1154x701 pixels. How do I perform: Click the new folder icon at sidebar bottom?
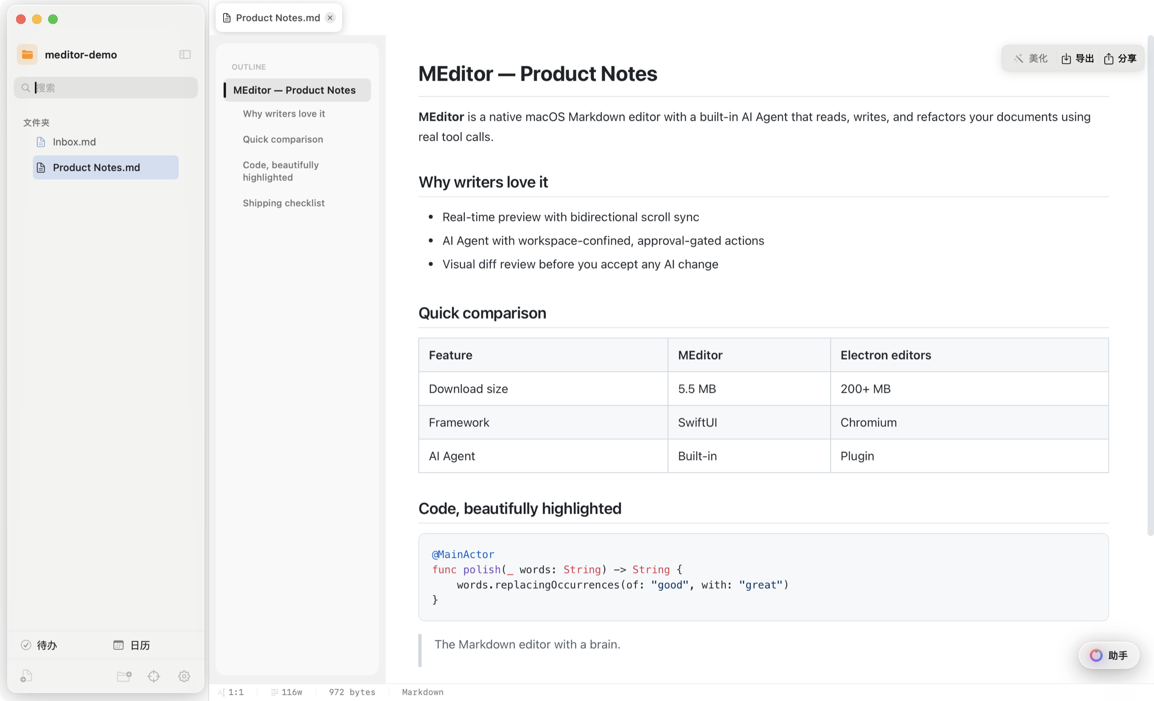tap(124, 676)
